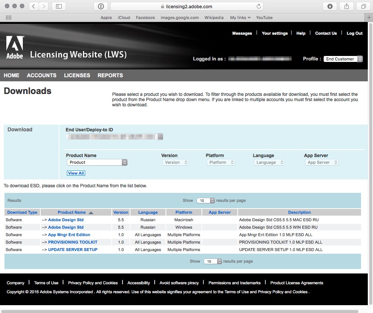Open the 1Password extension icon
Image resolution: width=373 pixels, height=313 pixels.
click(x=101, y=6)
